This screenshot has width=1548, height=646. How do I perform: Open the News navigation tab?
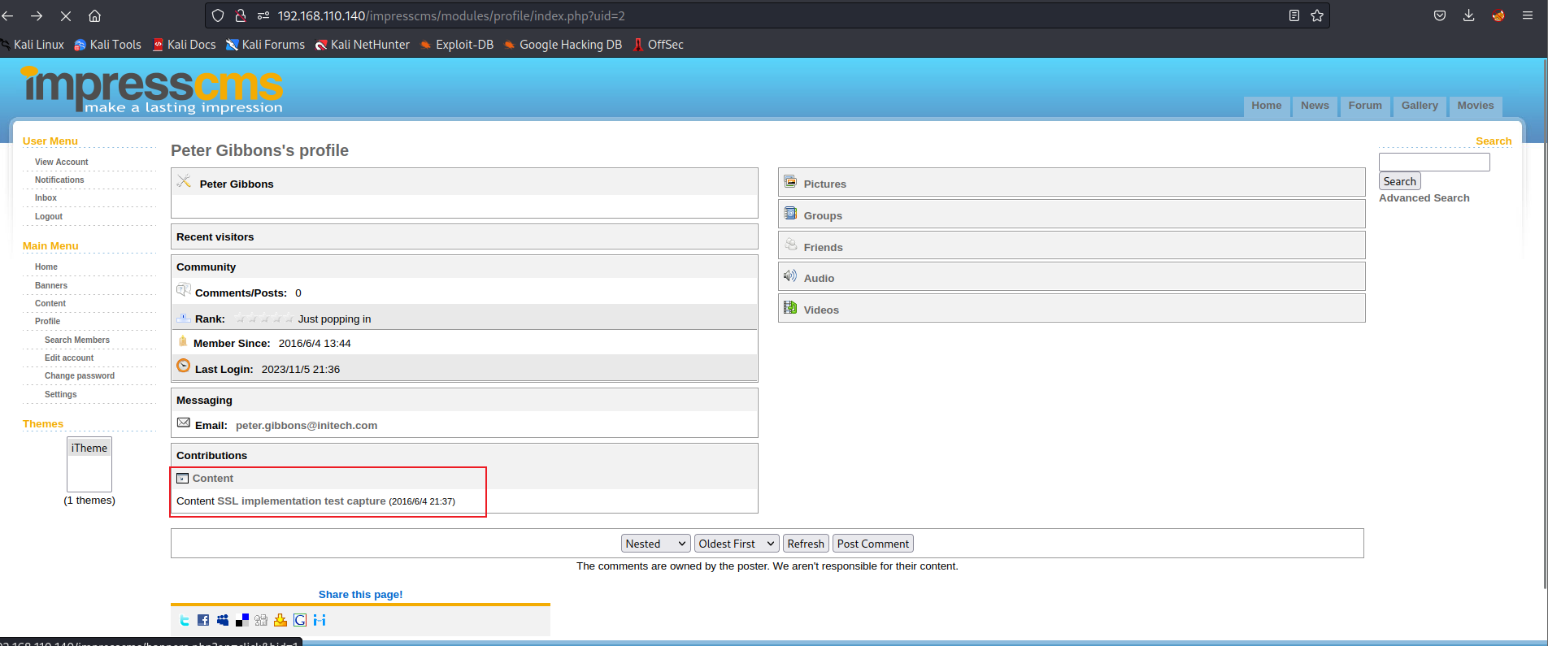click(1315, 106)
